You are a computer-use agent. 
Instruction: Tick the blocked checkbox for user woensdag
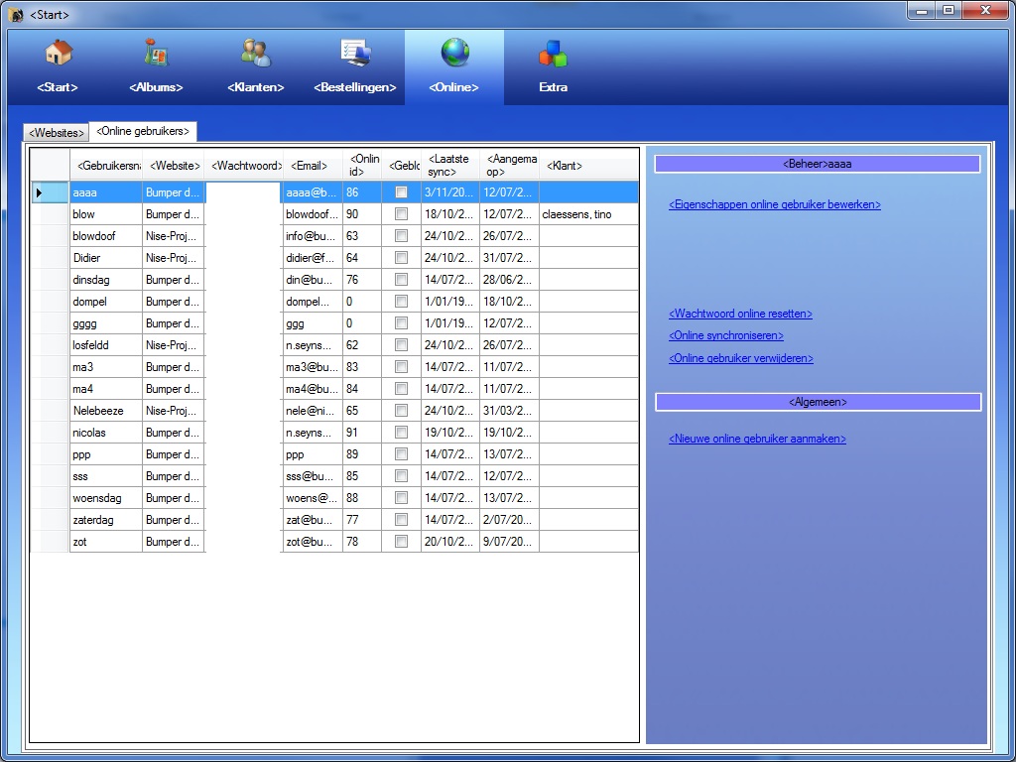point(401,498)
